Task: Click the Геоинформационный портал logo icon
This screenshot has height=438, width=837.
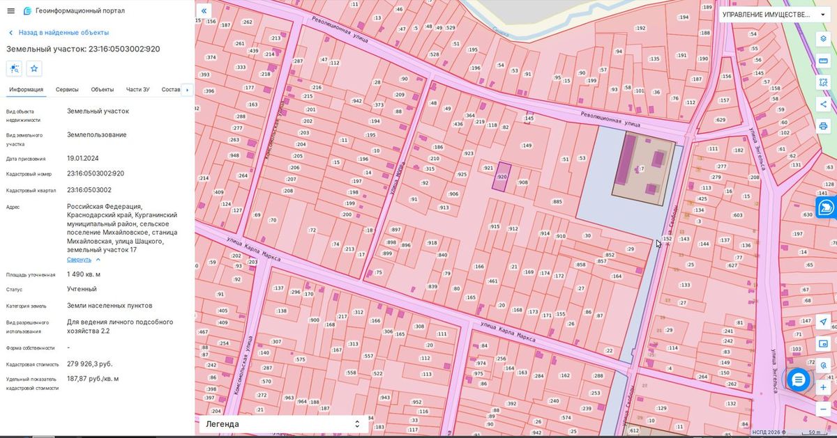Action: coord(27,10)
